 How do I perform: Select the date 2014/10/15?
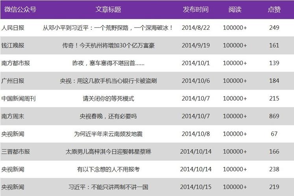[196, 187]
